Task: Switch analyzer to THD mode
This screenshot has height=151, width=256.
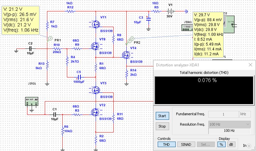Action: pyautogui.click(x=166, y=145)
